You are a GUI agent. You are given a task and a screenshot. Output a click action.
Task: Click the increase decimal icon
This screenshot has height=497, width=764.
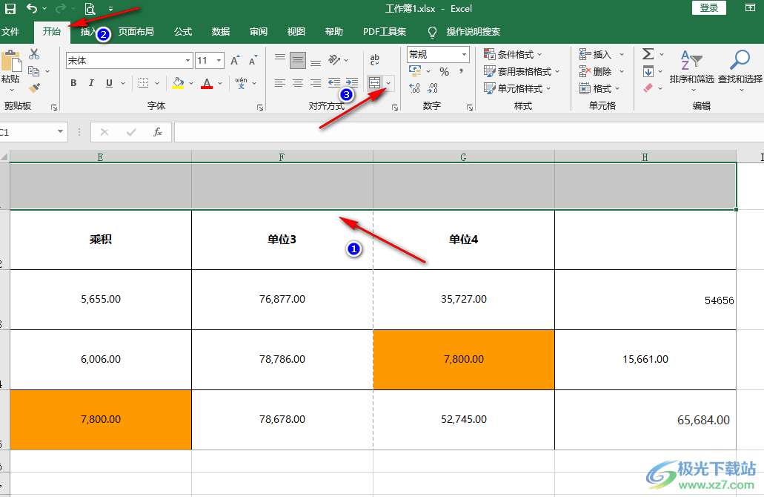(x=415, y=88)
